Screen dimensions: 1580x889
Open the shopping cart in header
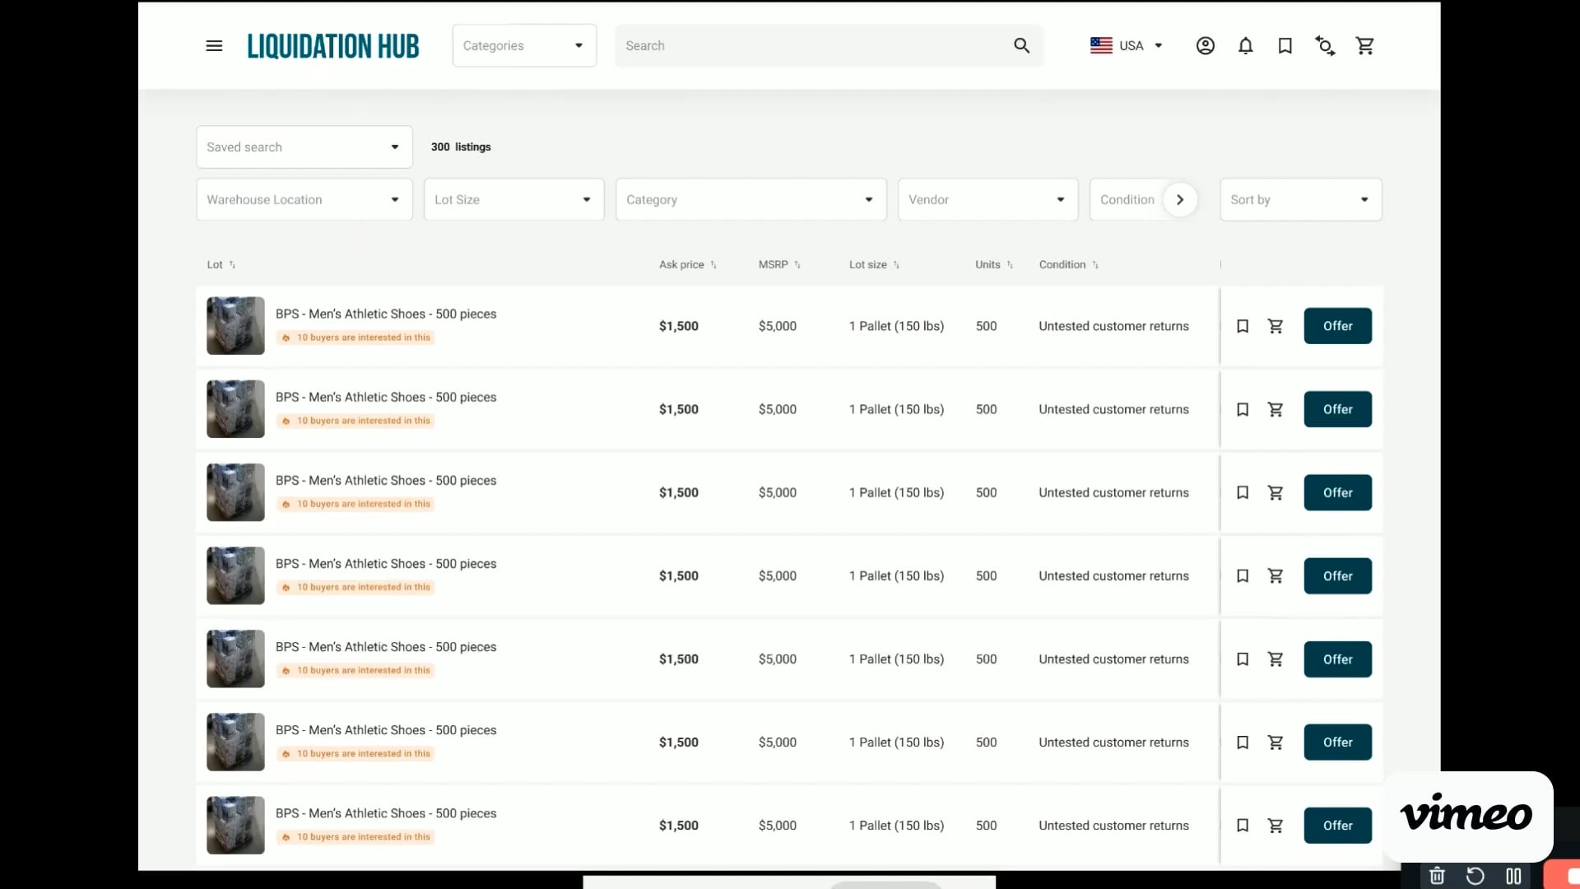1365,46
